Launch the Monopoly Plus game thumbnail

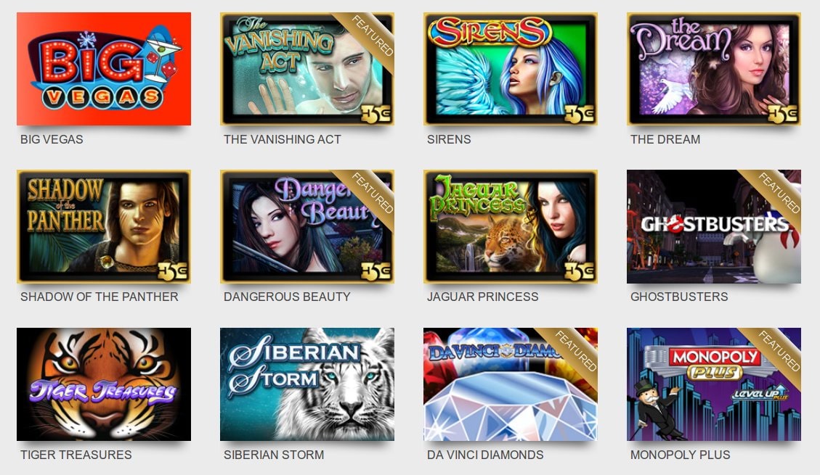click(714, 384)
